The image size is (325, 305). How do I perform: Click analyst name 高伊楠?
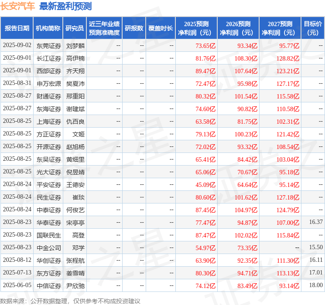75,58
